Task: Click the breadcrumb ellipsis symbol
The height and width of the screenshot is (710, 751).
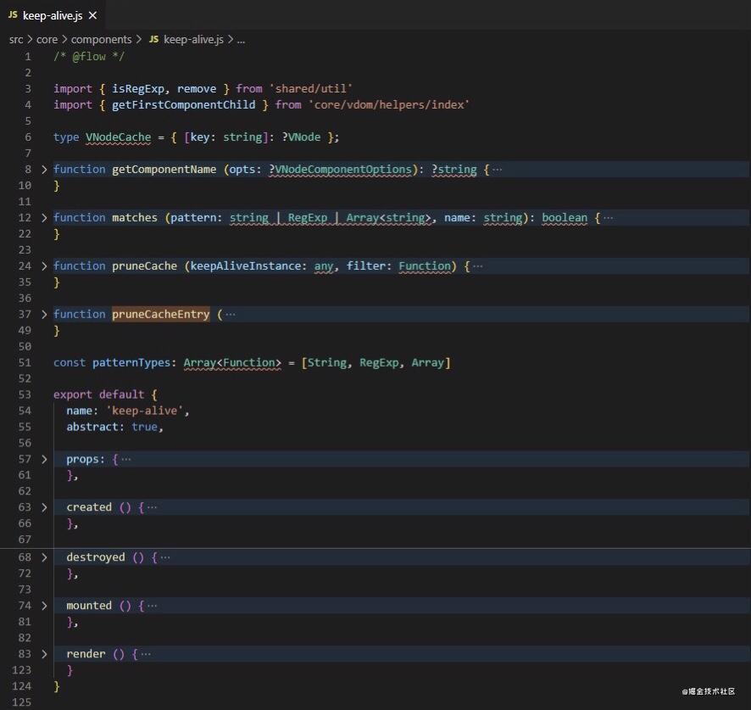Action: (x=241, y=39)
